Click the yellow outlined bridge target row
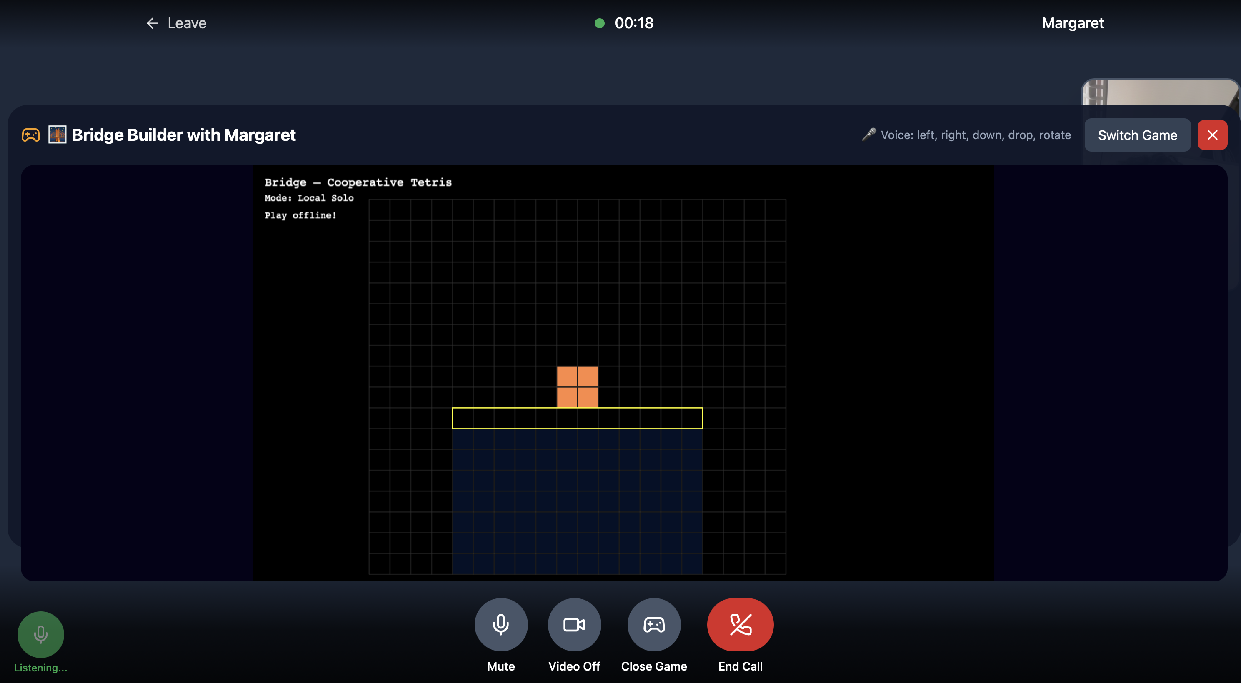The width and height of the screenshot is (1241, 683). click(x=577, y=418)
